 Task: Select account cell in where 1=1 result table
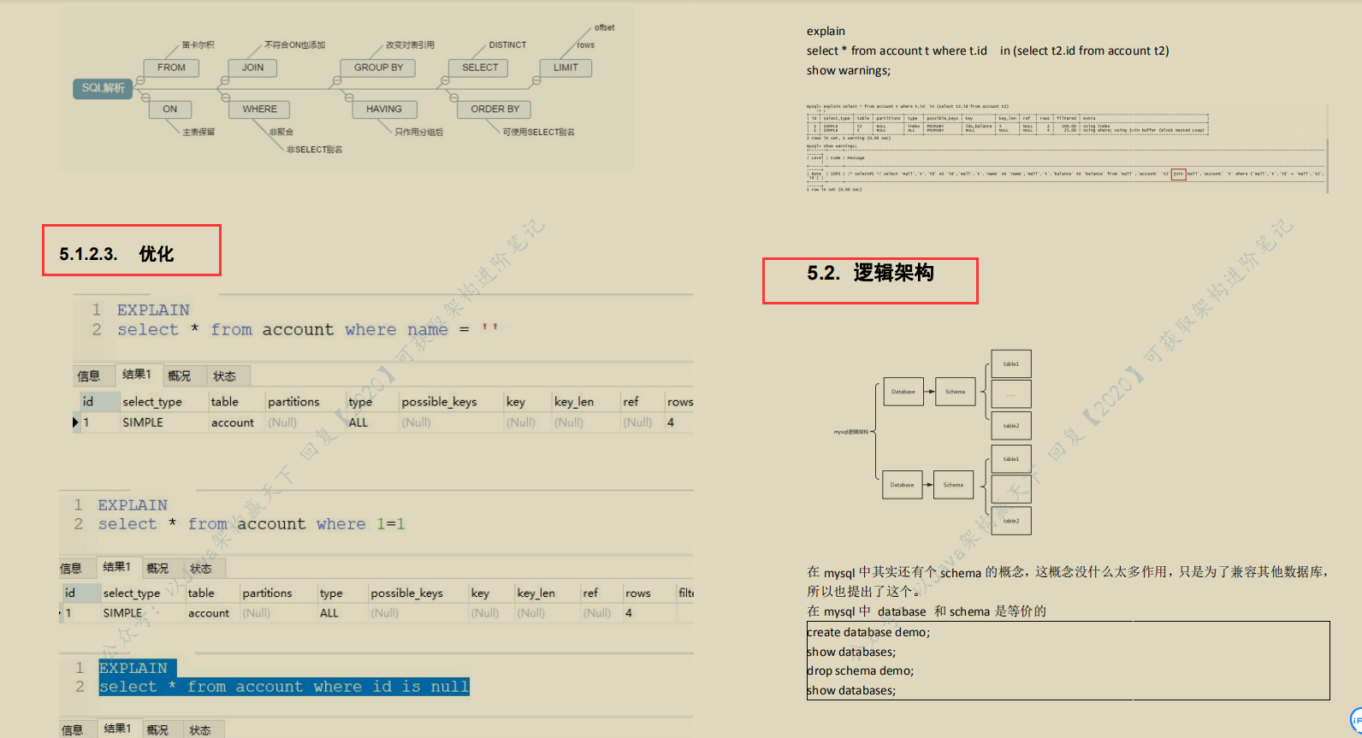click(209, 613)
